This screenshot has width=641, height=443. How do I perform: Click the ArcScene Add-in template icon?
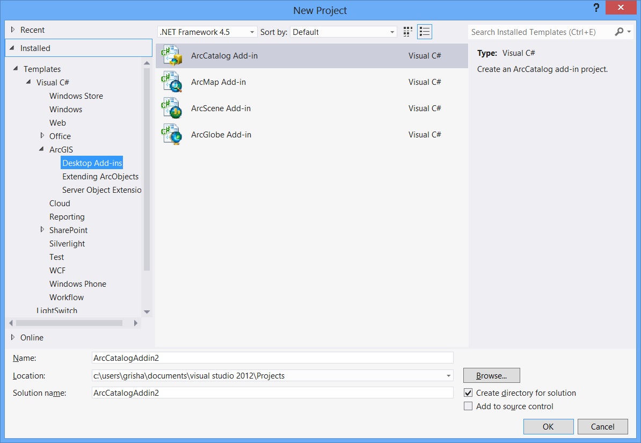pyautogui.click(x=172, y=108)
